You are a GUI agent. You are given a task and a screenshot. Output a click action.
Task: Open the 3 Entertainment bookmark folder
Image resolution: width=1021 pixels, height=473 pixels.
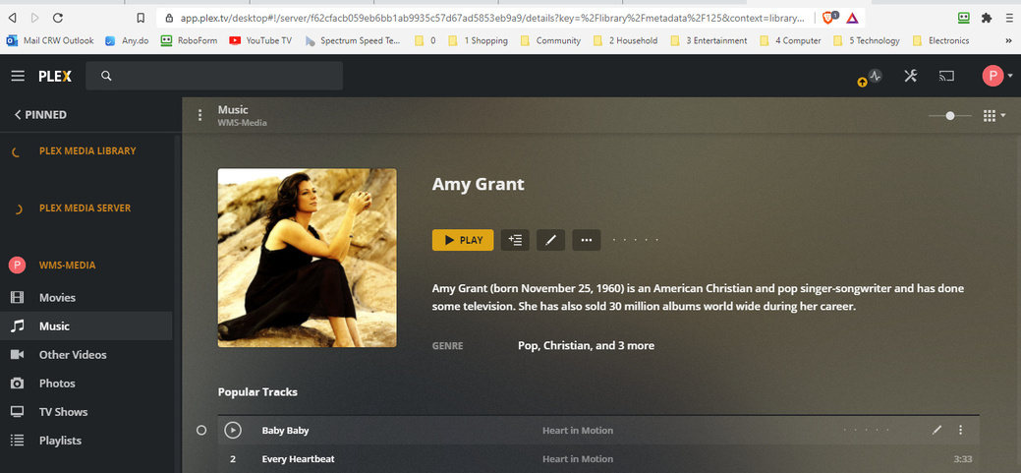point(709,40)
